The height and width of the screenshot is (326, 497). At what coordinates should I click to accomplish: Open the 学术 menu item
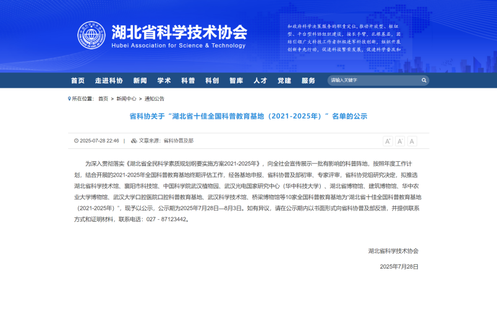164,81
